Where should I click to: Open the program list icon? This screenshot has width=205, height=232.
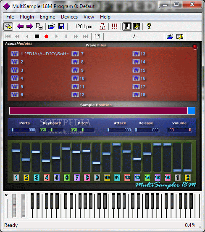39,27
